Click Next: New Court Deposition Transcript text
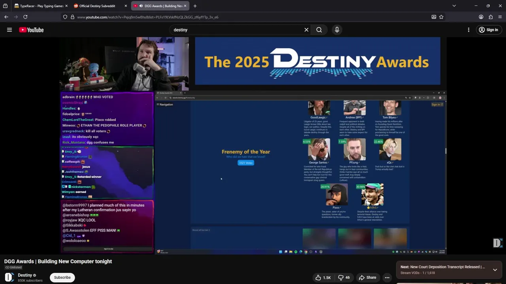The height and width of the screenshot is (284, 506). click(x=443, y=267)
